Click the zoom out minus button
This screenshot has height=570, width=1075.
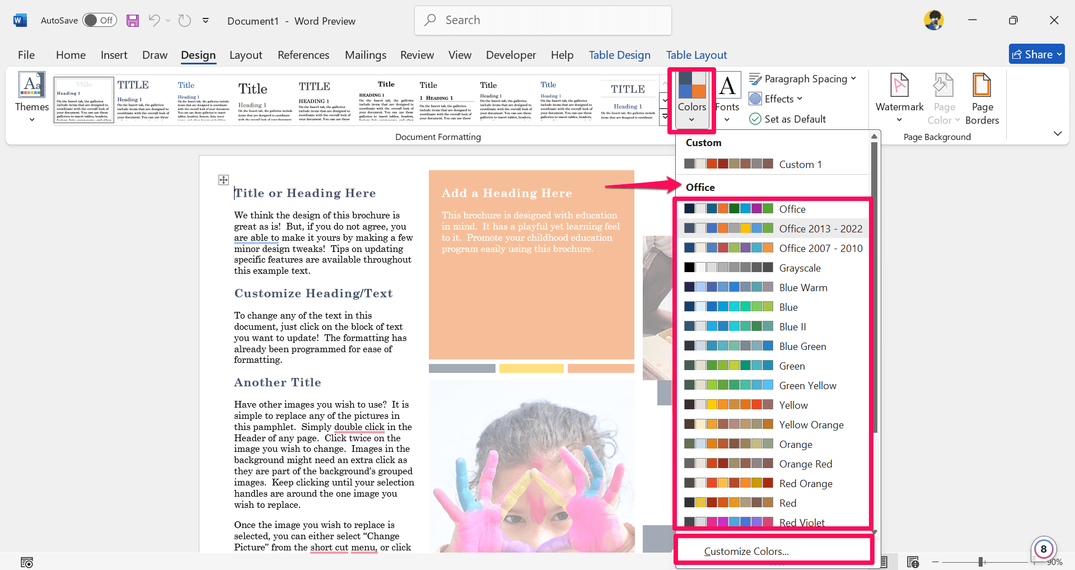point(935,562)
